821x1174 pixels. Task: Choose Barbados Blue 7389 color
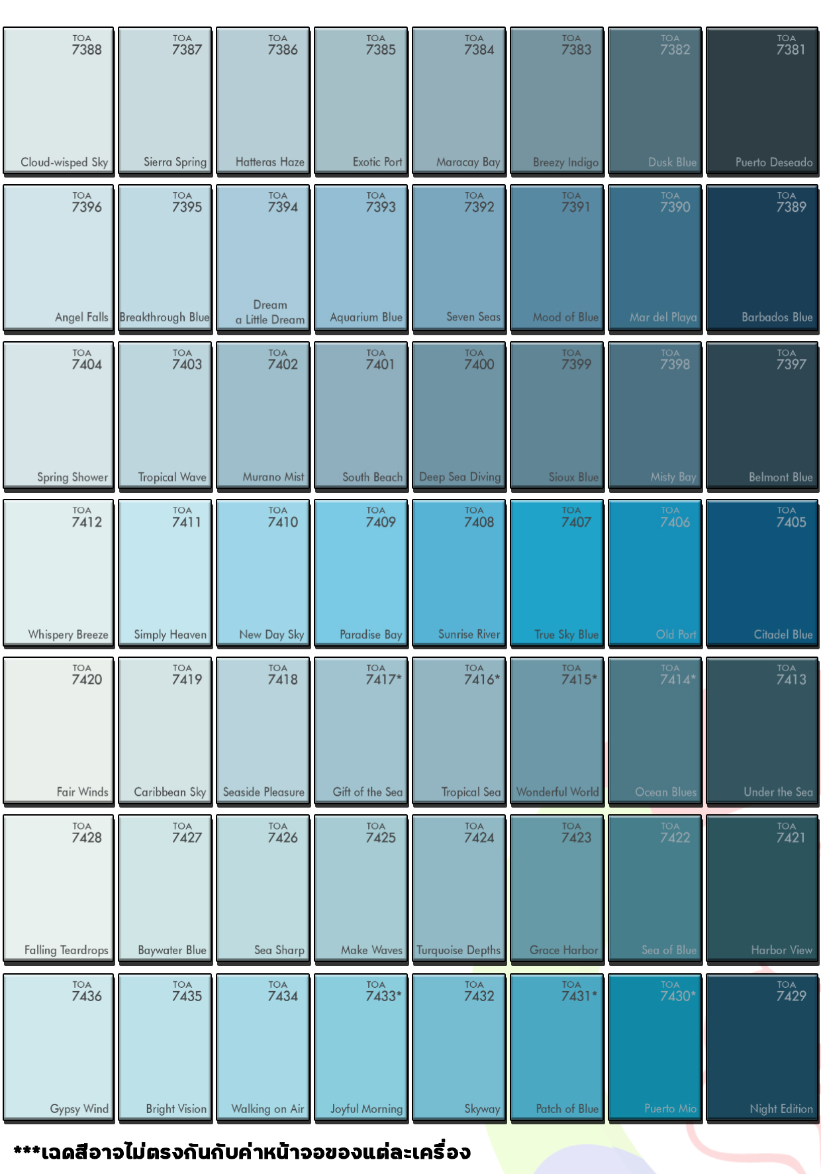click(762, 258)
